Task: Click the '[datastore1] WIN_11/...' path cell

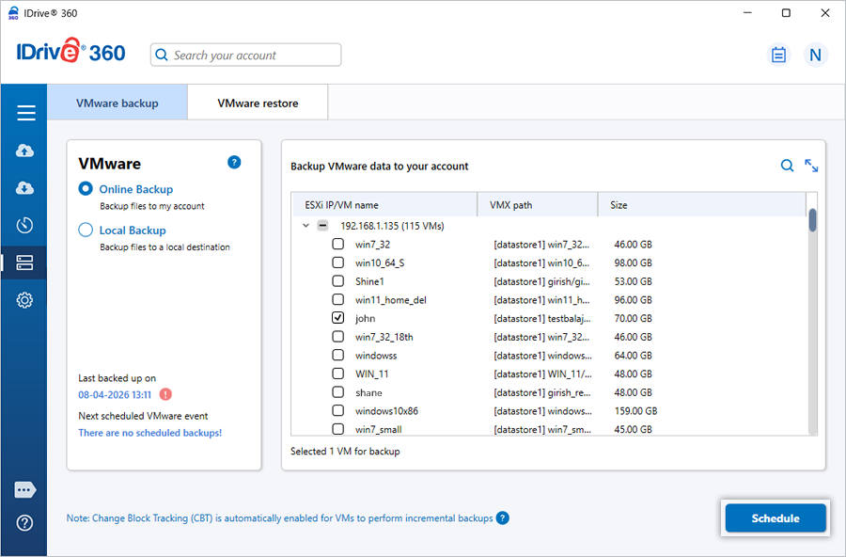Action: pyautogui.click(x=542, y=374)
